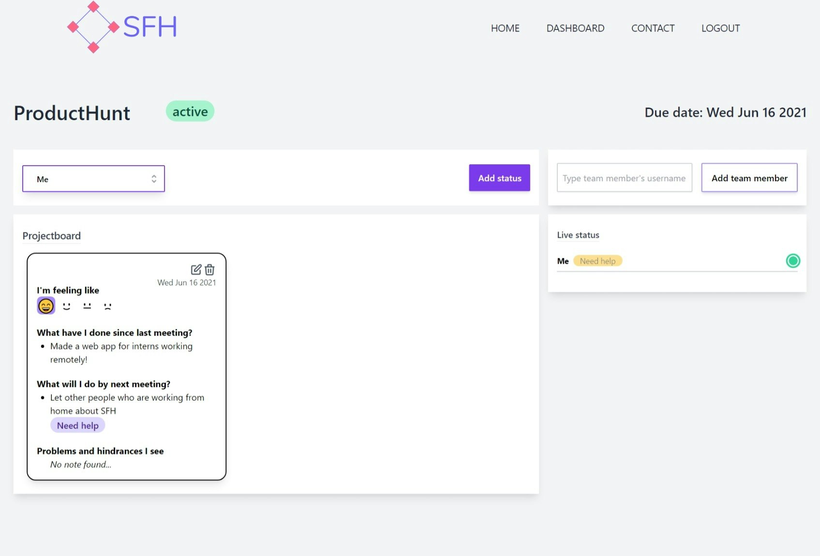
Task: Select the grinning face mood emoji
Action: 46,306
